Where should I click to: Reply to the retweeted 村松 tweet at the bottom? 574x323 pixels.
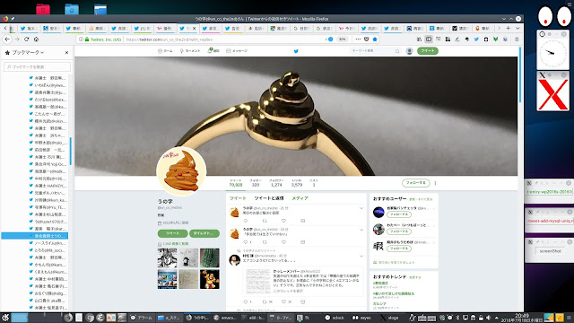pyautogui.click(x=245, y=301)
